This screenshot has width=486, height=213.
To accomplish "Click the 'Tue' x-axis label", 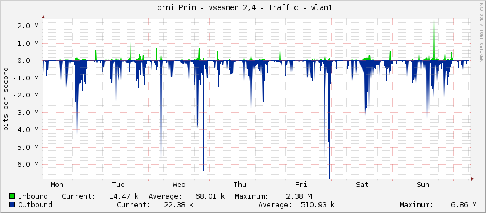I will [x=118, y=185].
